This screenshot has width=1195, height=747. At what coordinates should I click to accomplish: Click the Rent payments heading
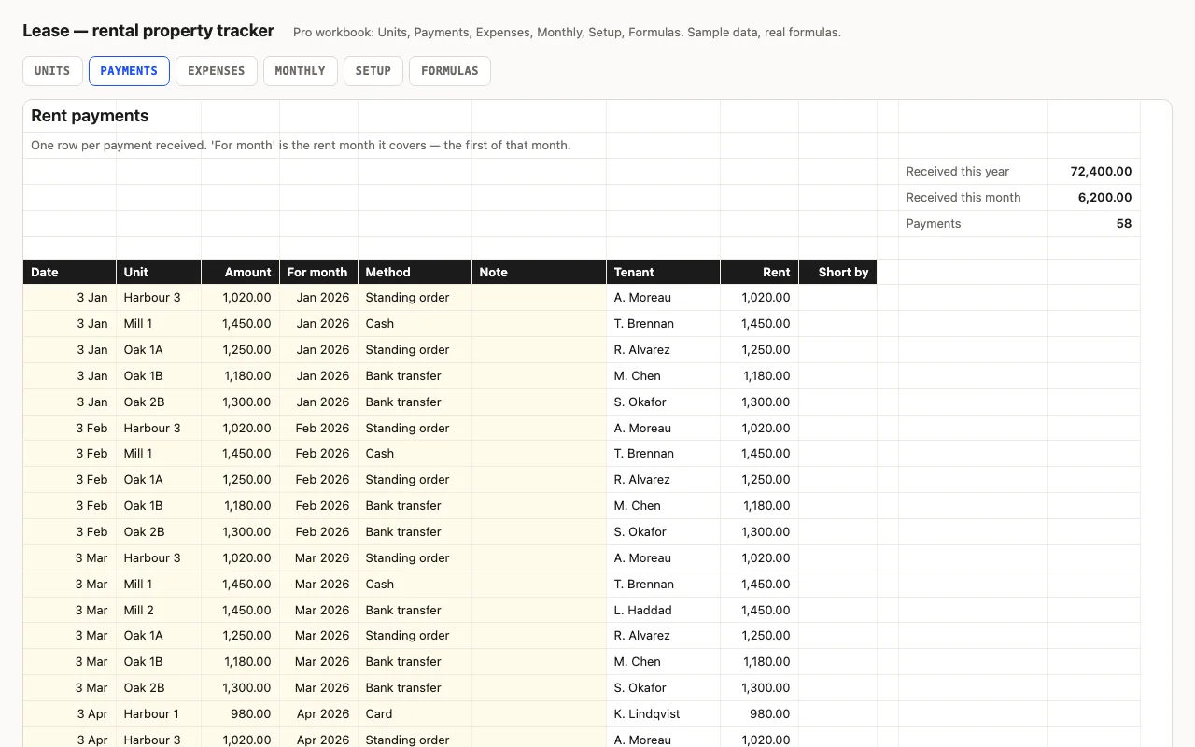click(90, 116)
